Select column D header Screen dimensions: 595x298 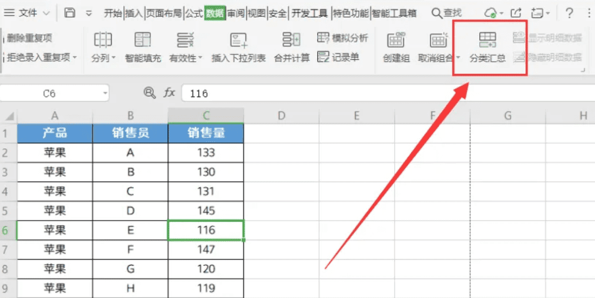coord(281,116)
